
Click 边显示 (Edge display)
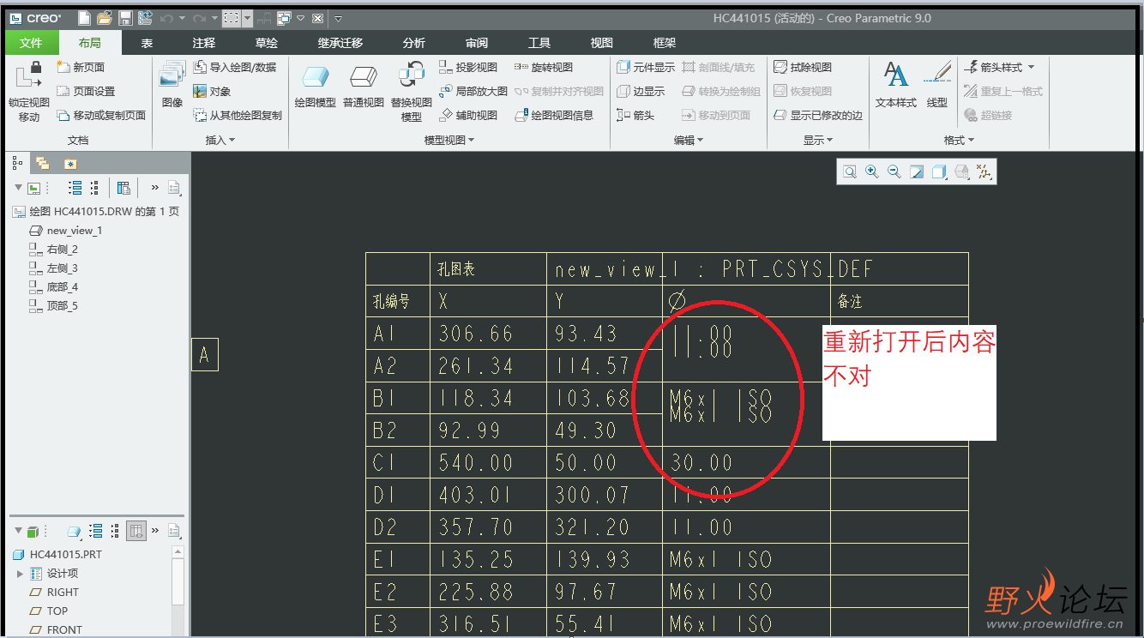click(x=641, y=91)
